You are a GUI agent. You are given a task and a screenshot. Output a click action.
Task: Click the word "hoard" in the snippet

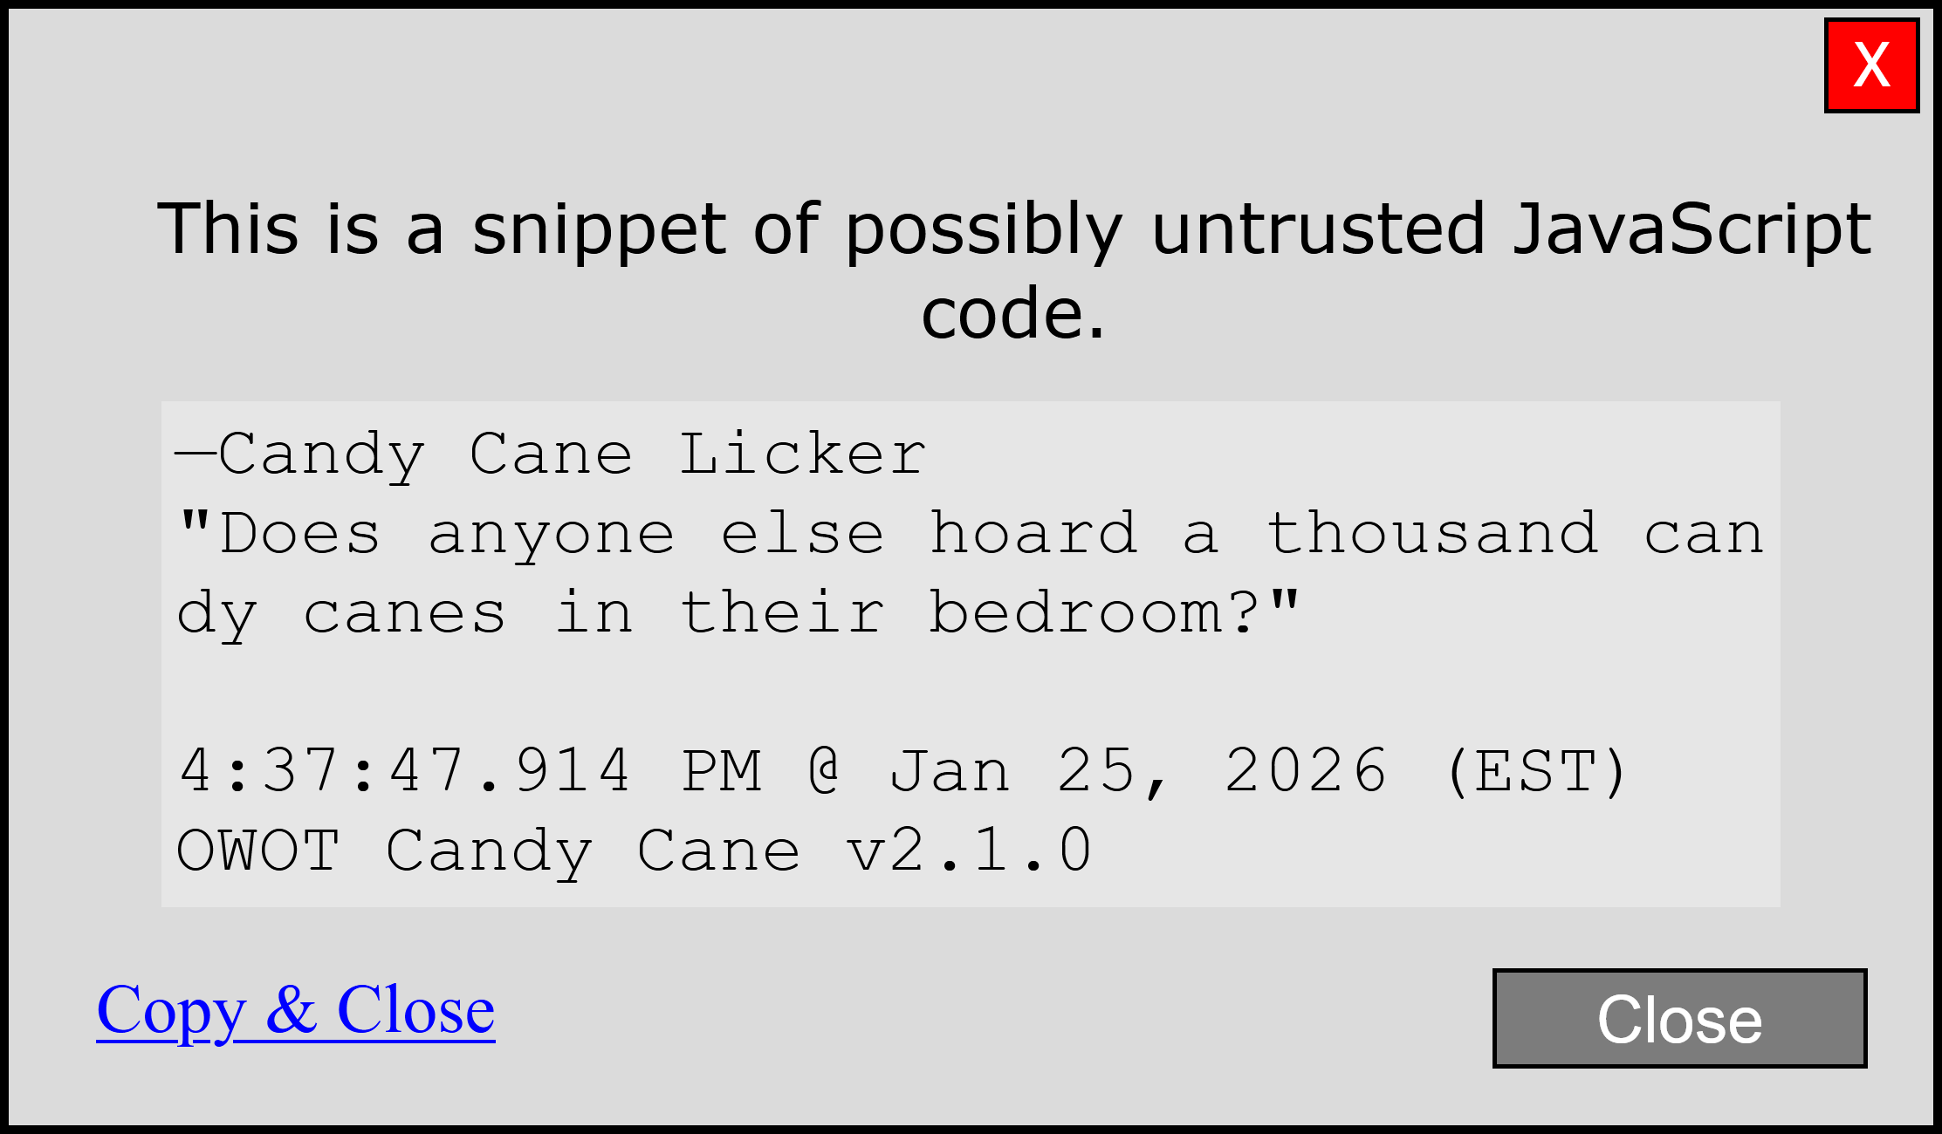1033,534
